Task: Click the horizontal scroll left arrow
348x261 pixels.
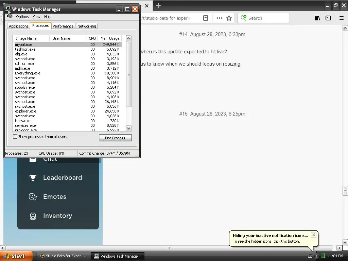Action: tap(3, 248)
